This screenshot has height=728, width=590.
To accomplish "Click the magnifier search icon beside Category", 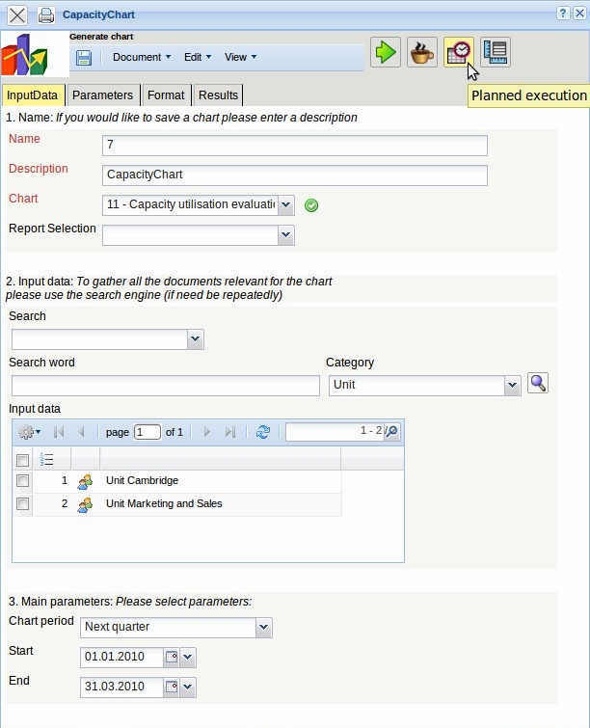I will pyautogui.click(x=538, y=383).
